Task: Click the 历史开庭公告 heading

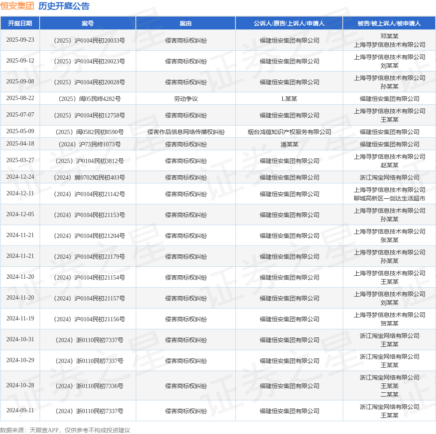Action: pyautogui.click(x=64, y=6)
